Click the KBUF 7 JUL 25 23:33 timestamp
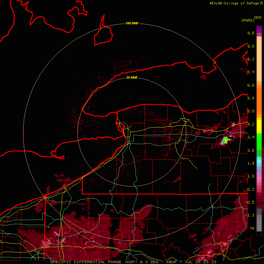264x264 pixels. [x=191, y=262]
